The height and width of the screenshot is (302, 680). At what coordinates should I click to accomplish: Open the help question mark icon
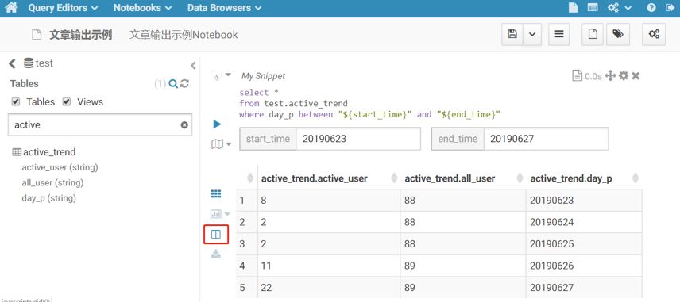tap(651, 8)
